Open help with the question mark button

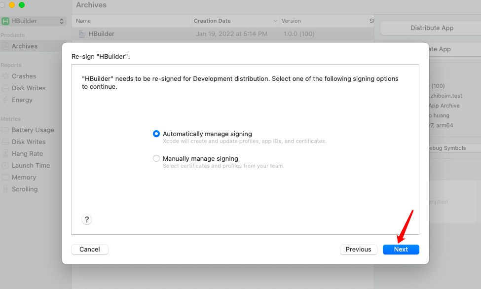coord(87,219)
